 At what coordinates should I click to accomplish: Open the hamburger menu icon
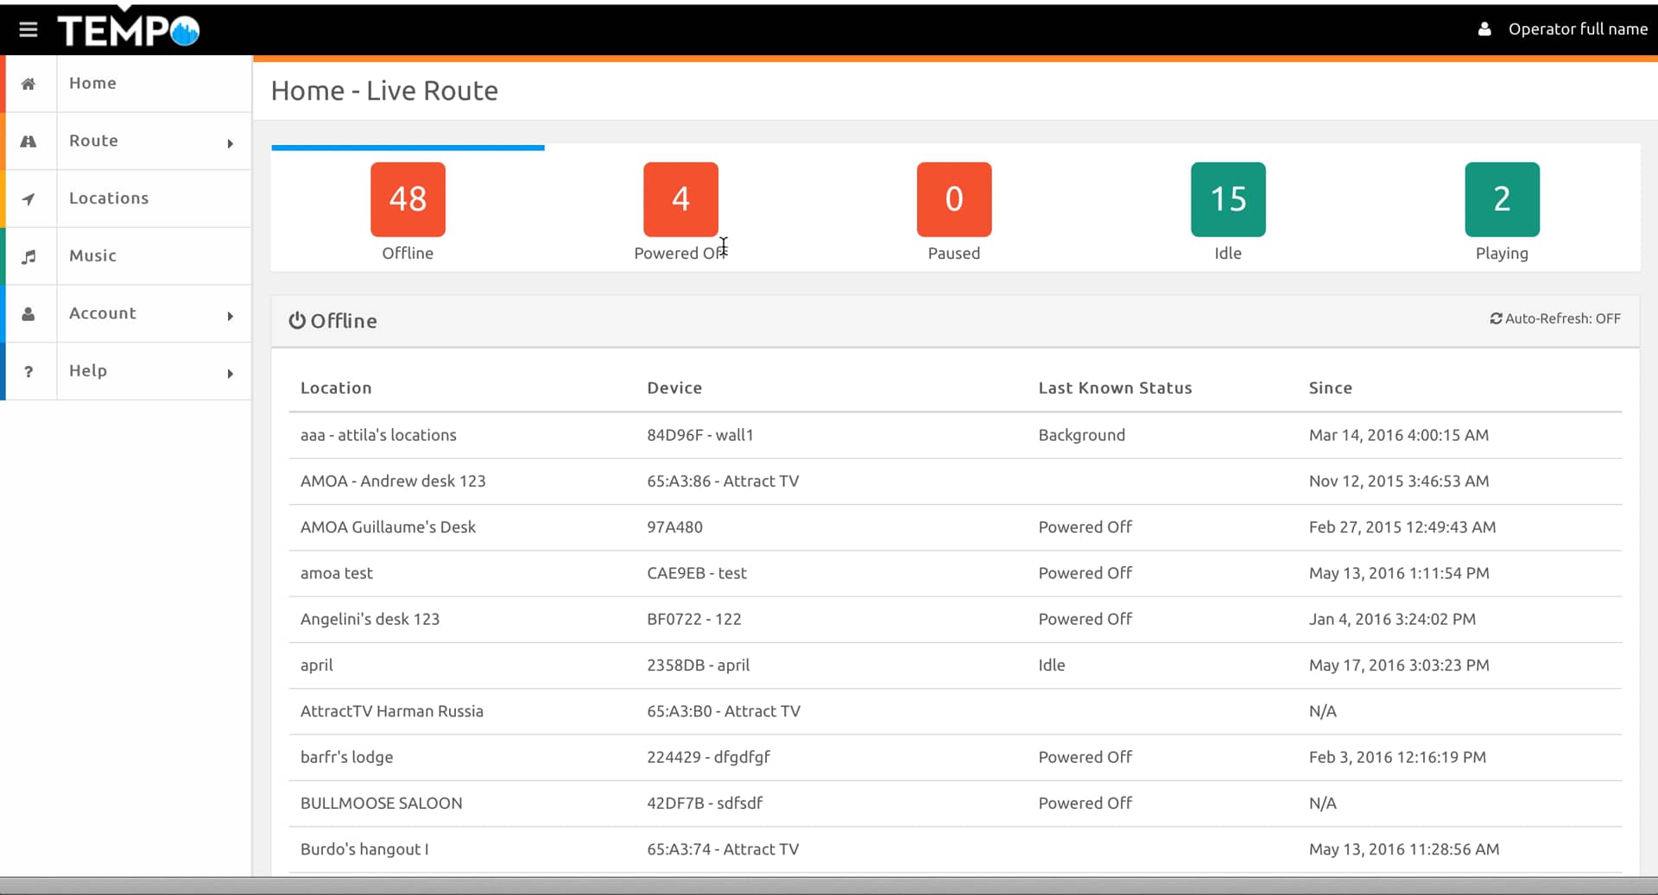tap(28, 29)
